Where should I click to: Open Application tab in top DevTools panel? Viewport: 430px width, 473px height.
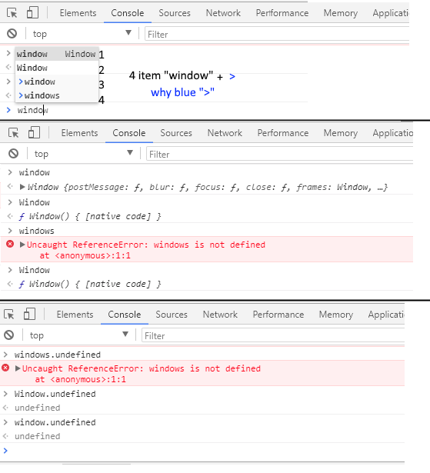[x=391, y=13]
